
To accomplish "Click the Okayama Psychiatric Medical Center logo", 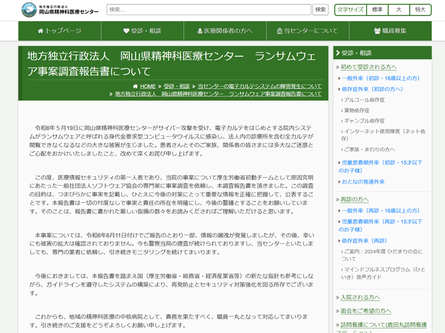I will click(60, 9).
